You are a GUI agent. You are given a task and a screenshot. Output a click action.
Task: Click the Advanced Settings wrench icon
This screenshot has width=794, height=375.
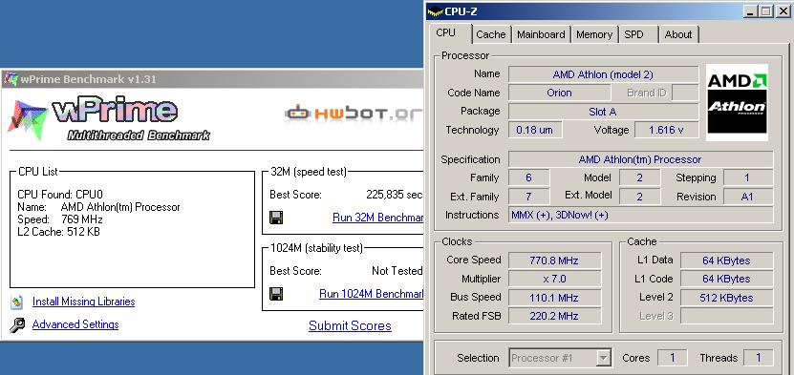[16, 325]
